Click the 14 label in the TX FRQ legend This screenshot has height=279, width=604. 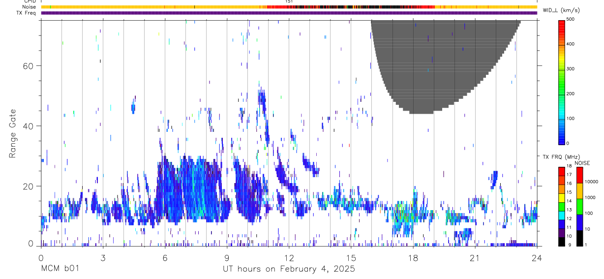point(569,201)
